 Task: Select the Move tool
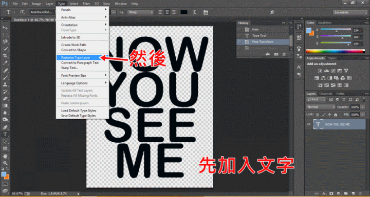[x=5, y=28]
